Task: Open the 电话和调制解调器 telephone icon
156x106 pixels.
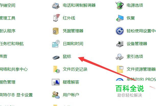Action: pos(56,6)
